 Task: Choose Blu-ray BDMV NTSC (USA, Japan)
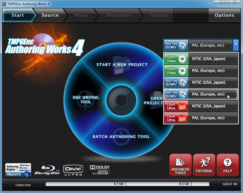[201, 82]
